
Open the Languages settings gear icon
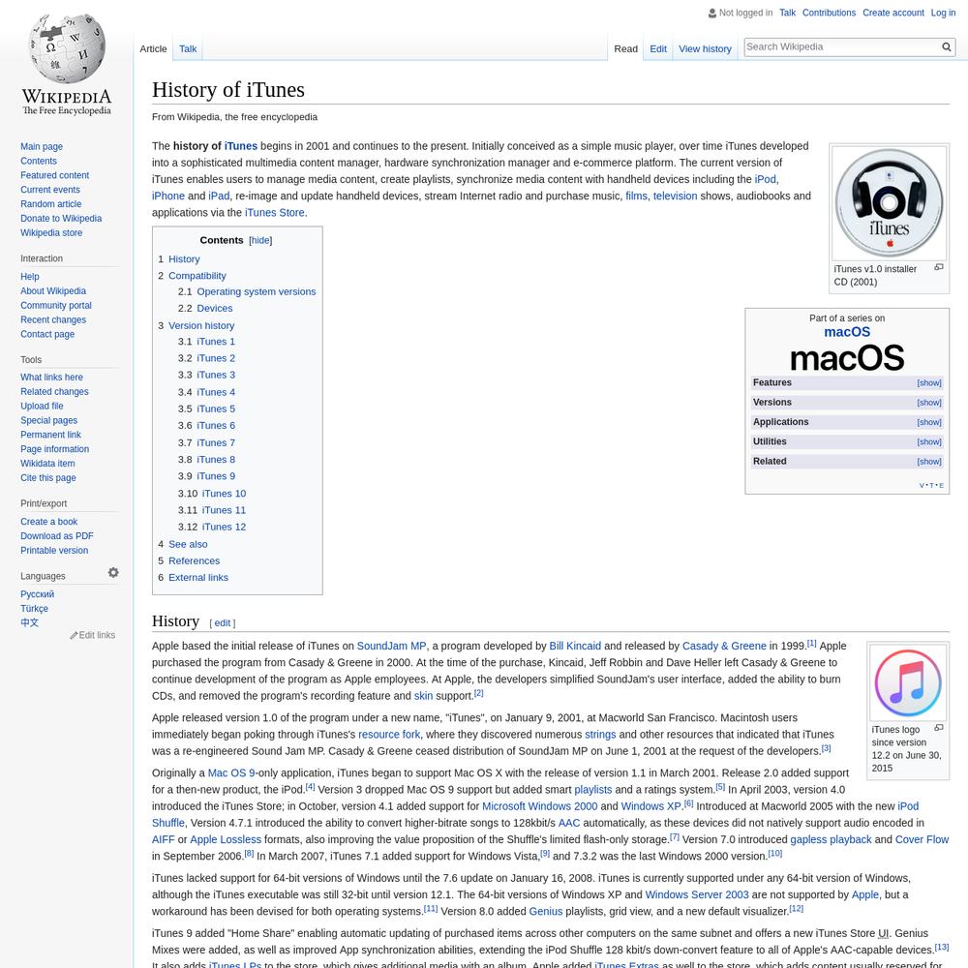click(x=113, y=573)
